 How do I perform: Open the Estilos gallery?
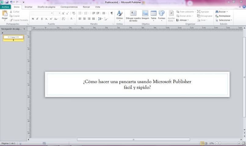point(120,15)
